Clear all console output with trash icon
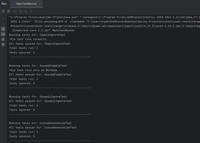200x143 pixels. click(3, 45)
